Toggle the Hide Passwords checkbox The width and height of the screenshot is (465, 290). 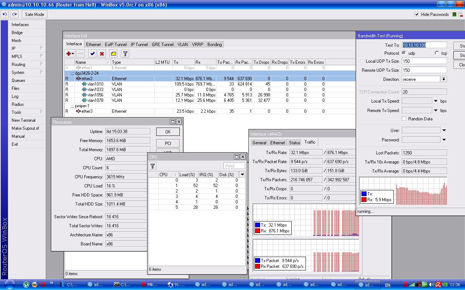tap(417, 14)
